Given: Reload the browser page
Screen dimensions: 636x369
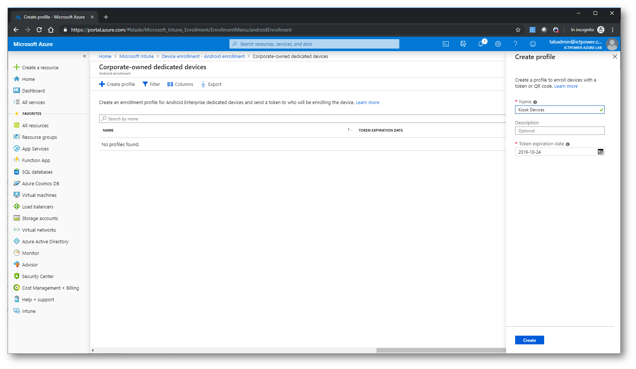Looking at the screenshot, I should pos(39,30).
